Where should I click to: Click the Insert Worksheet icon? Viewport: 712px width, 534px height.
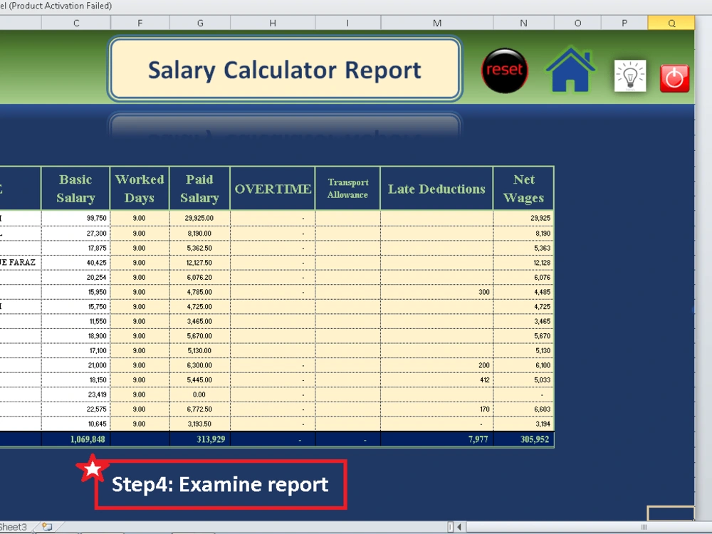coord(46,528)
